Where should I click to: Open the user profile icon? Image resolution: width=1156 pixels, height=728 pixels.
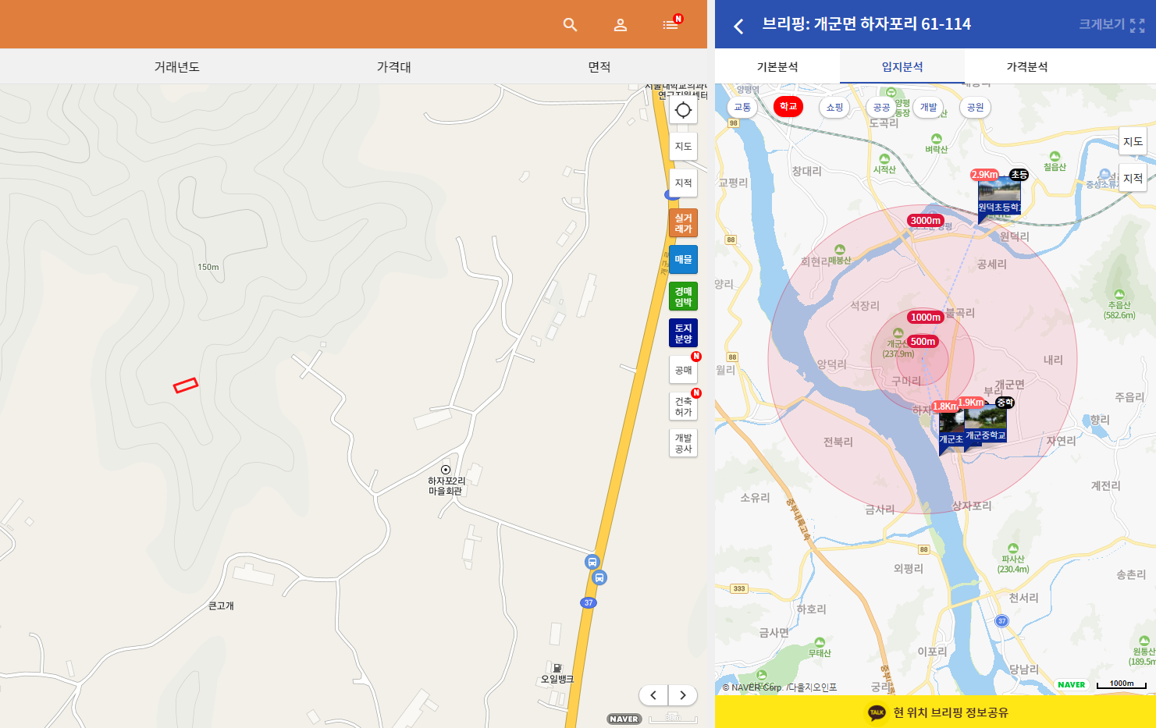[621, 25]
